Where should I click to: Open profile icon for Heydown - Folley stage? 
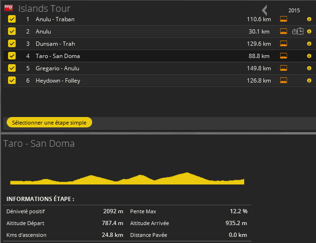[x=283, y=81]
